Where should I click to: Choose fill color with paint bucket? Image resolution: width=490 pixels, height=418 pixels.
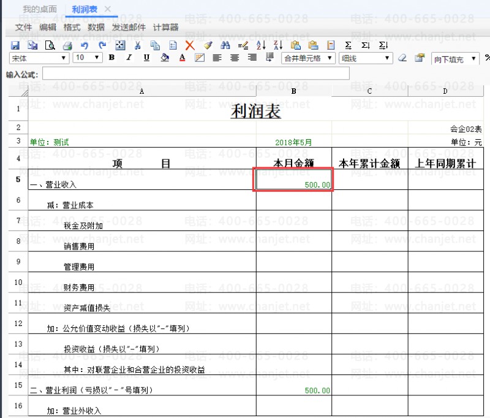[x=164, y=58]
